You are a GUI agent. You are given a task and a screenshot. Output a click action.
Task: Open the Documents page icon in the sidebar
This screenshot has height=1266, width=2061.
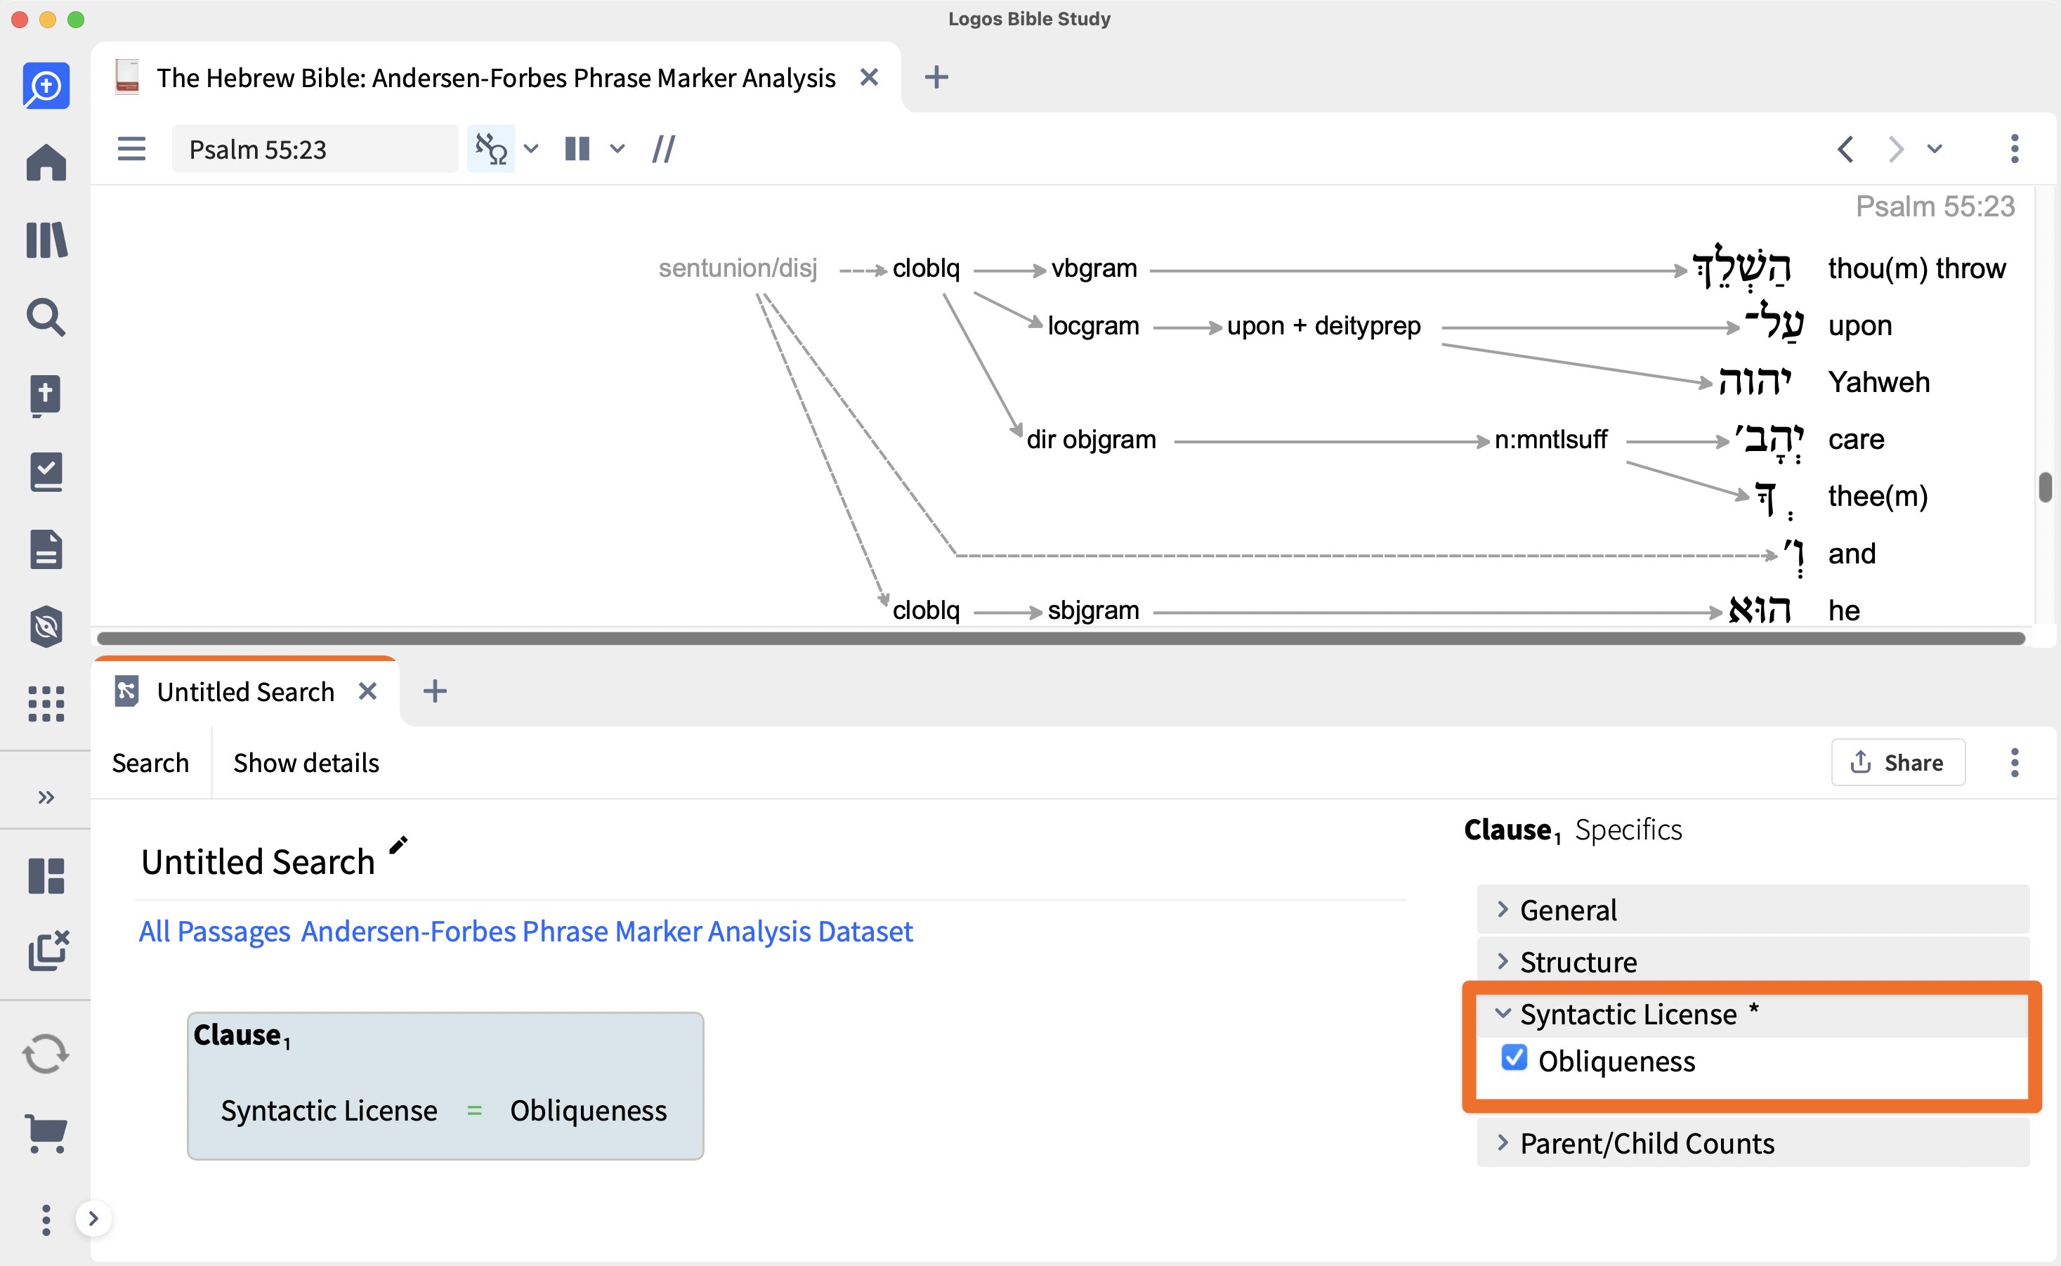pos(46,549)
